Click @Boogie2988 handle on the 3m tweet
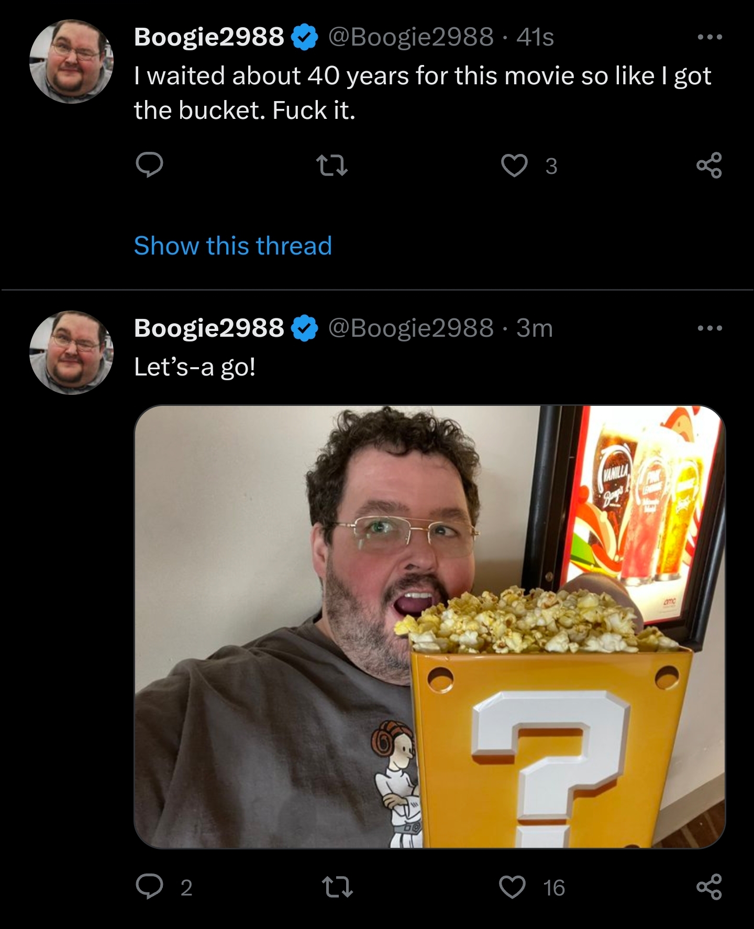Viewport: 754px width, 929px height. [x=411, y=328]
